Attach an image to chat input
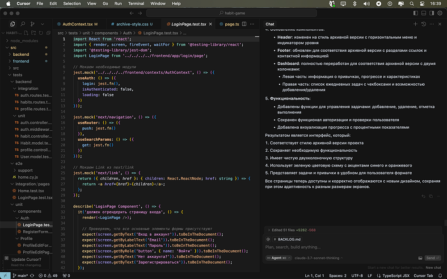Image resolution: width=447 pixels, height=279 pixels. point(420,258)
